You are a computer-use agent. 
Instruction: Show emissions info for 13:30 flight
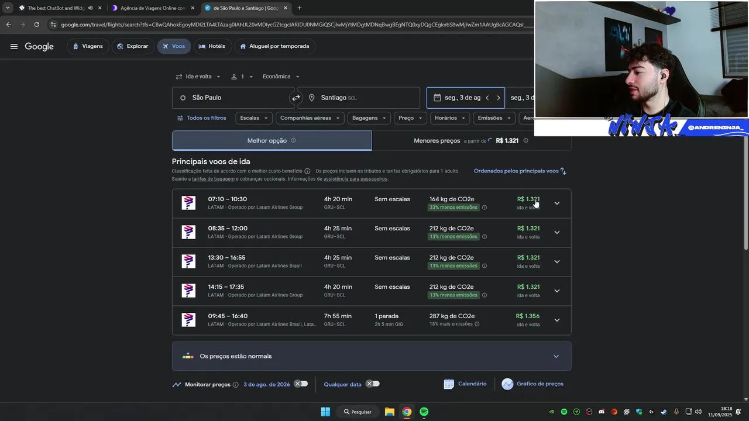[x=484, y=266]
